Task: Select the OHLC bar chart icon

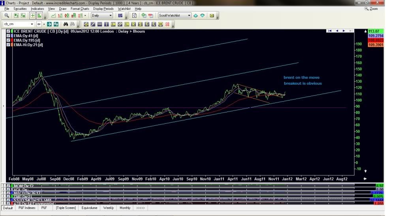Action: pyautogui.click(x=60, y=15)
